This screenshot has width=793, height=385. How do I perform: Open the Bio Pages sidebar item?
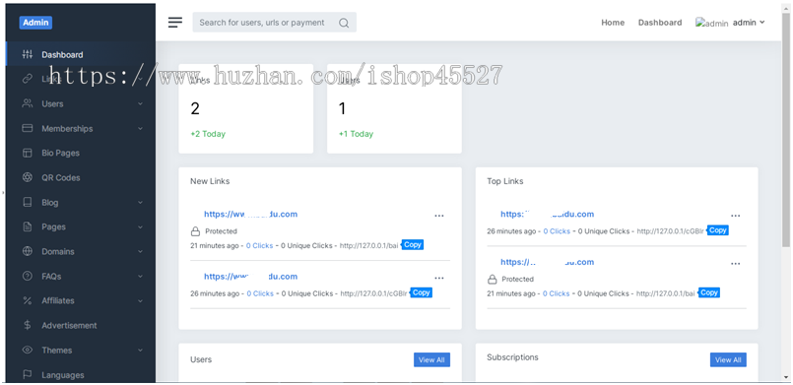[x=81, y=153]
